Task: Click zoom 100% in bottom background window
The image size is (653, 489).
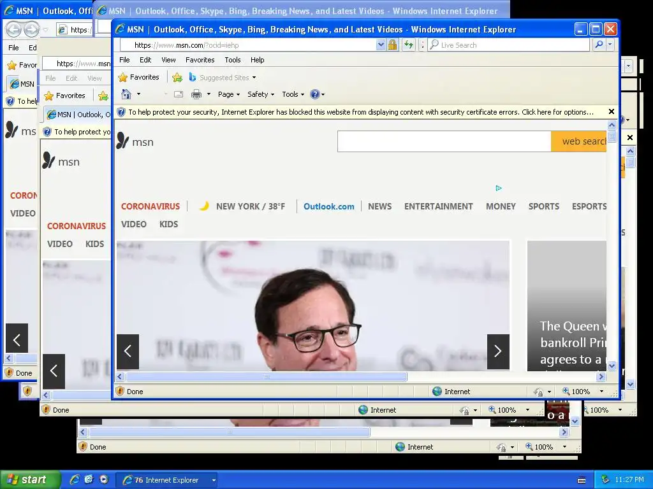Action: 539,447
